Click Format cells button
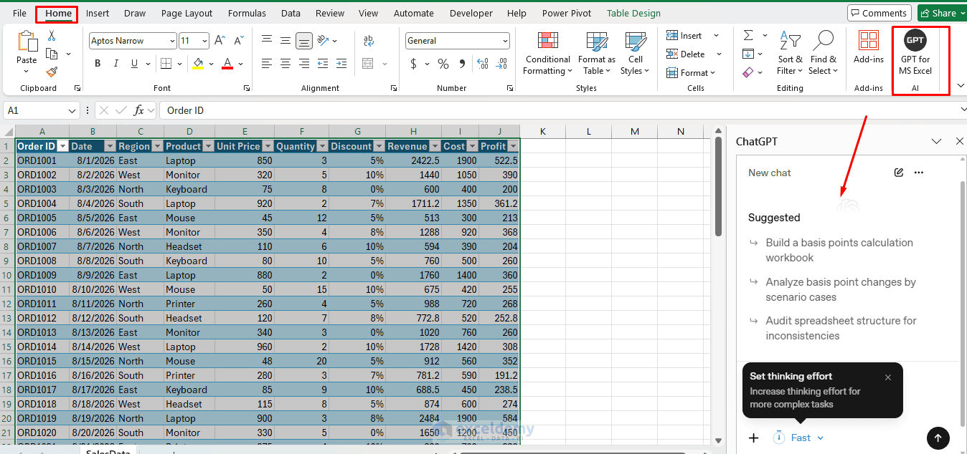This screenshot has height=454, width=967. [x=692, y=73]
